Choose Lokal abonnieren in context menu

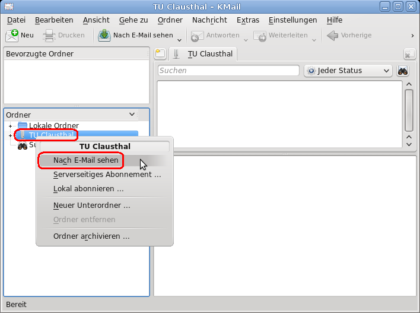[x=105, y=189]
